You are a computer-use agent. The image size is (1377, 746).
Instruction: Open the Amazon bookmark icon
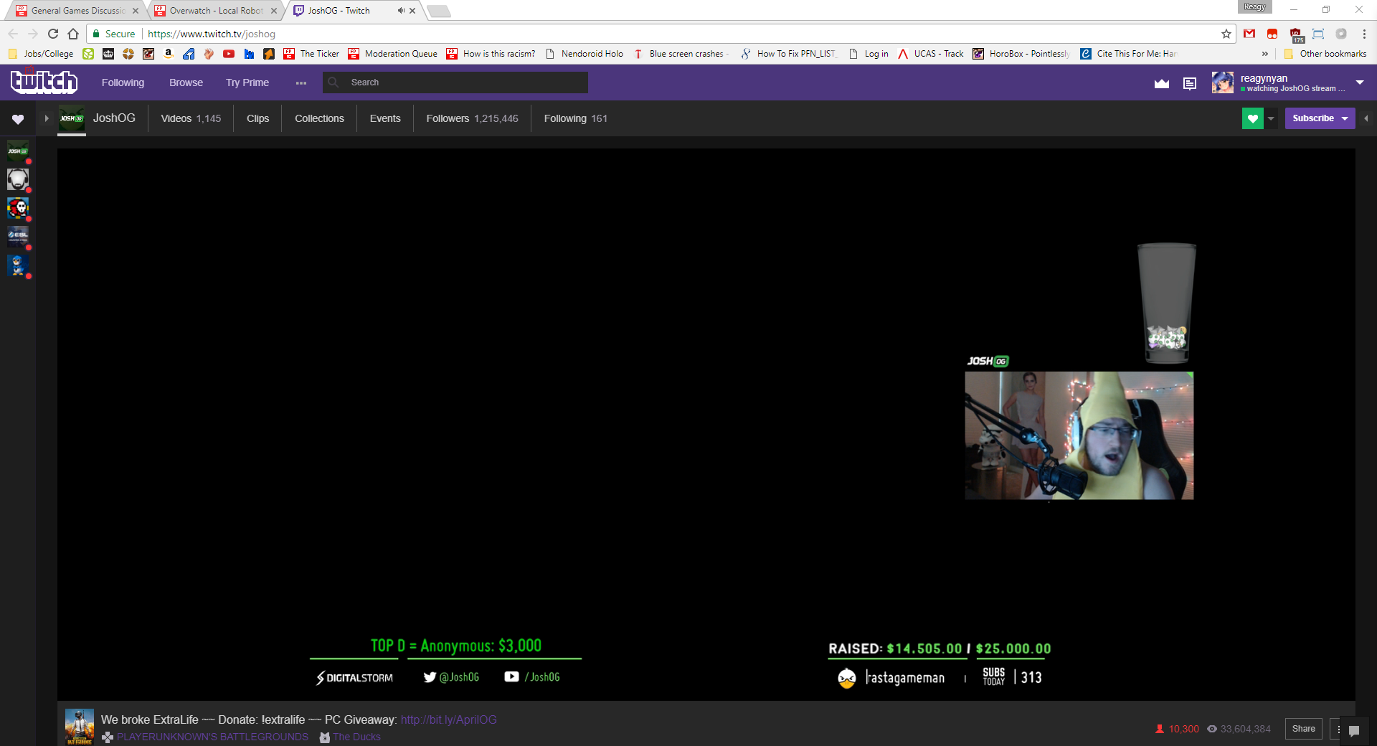[x=169, y=54]
